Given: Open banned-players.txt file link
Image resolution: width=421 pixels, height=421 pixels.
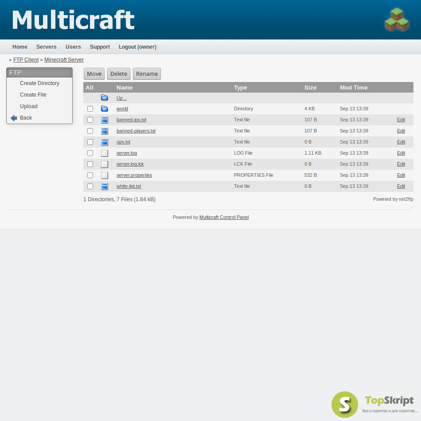Looking at the screenshot, I should click(x=136, y=131).
